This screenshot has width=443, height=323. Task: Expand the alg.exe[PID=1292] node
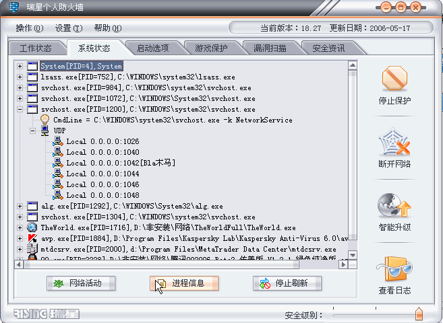point(20,206)
